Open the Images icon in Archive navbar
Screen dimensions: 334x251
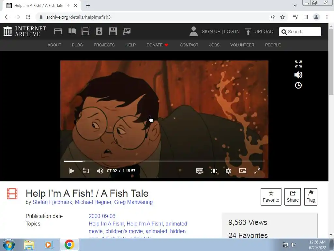pos(127,31)
